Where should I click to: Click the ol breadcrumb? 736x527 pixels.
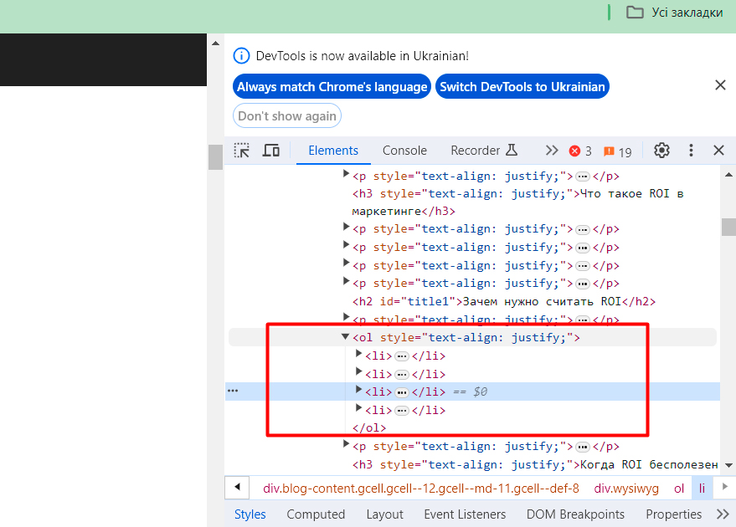click(x=679, y=489)
